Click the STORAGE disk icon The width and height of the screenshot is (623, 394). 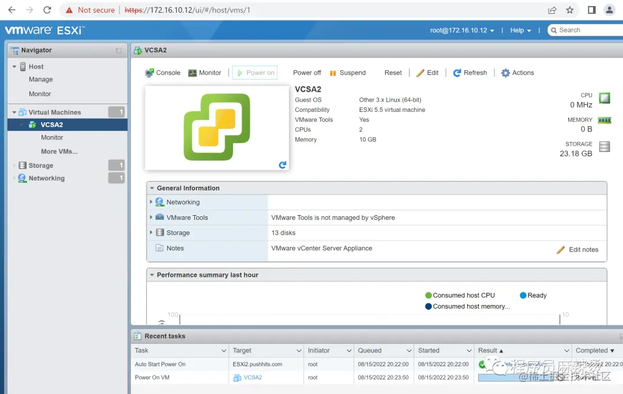(x=605, y=147)
